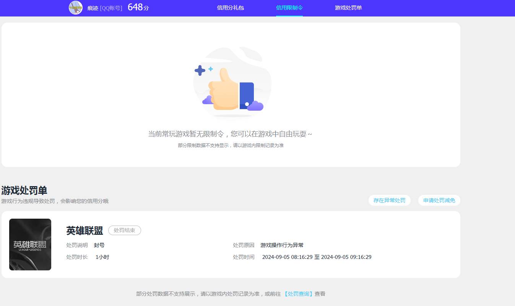The height and width of the screenshot is (306, 515).
Task: Click the 处罚结束 status badge
Action: coord(124,230)
